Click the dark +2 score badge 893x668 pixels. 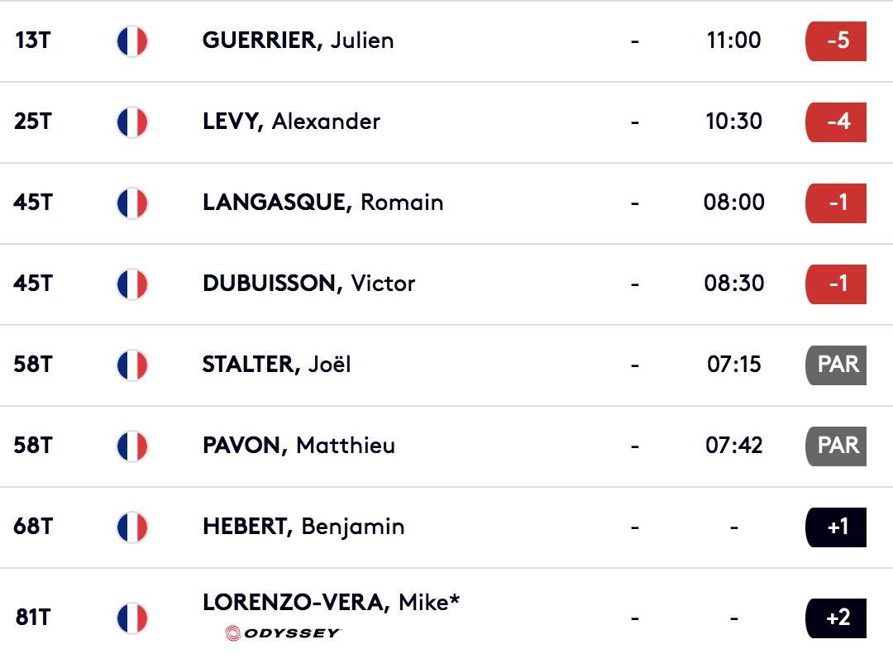point(836,618)
